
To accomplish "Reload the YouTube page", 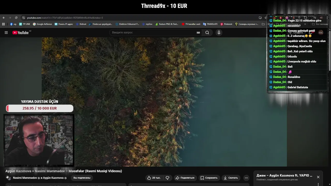I will point(16,18).
